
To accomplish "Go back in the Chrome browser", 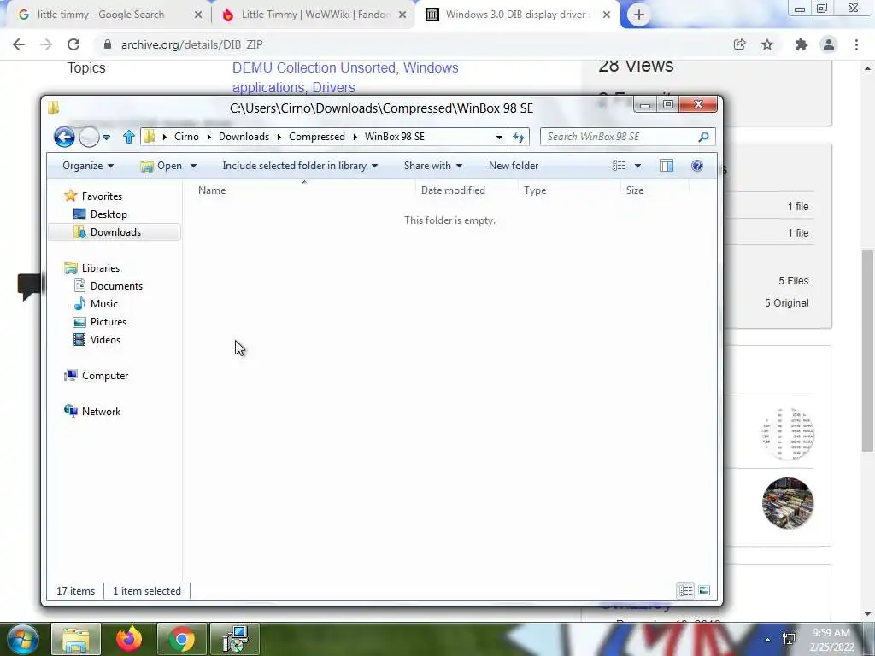I will tap(19, 44).
